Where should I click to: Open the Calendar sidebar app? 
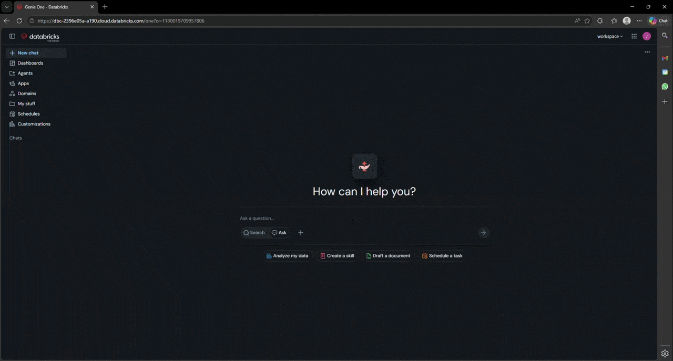[665, 73]
